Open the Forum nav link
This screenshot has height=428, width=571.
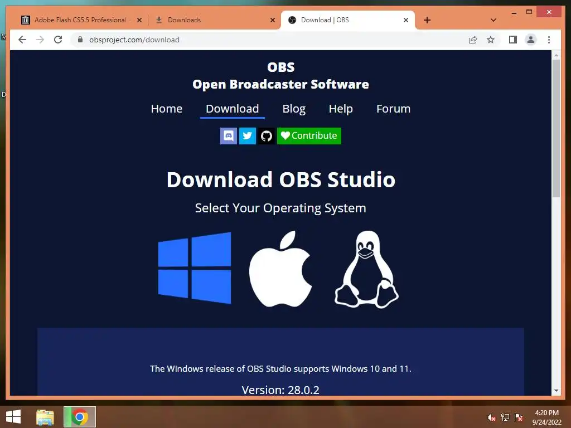point(393,109)
